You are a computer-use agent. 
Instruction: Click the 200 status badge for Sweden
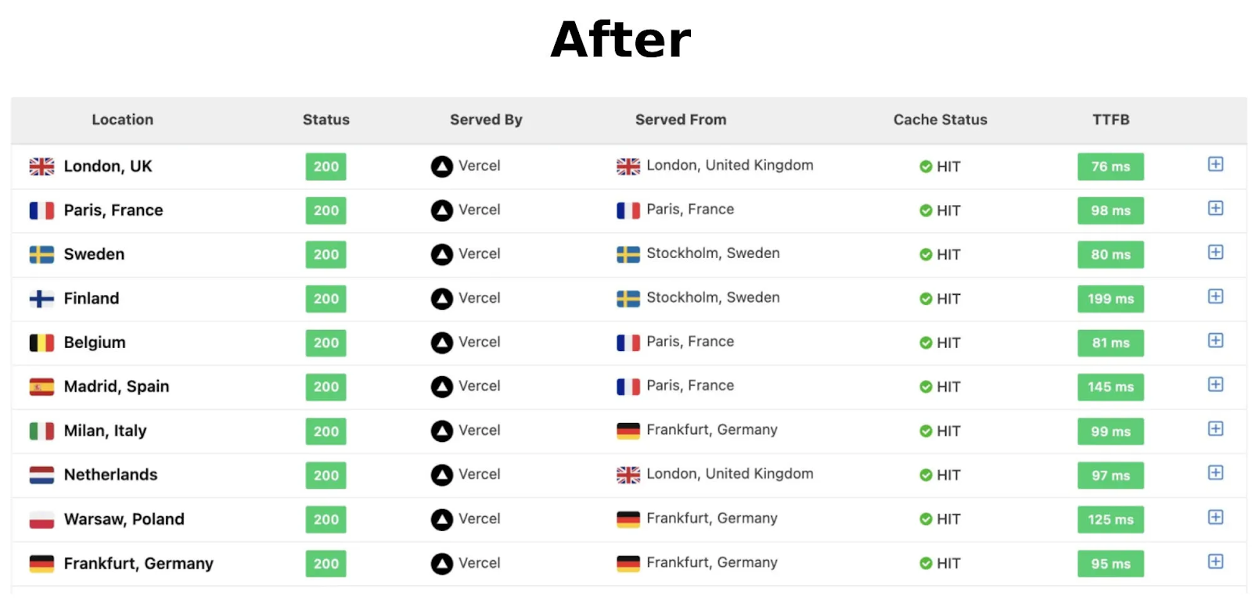[x=326, y=254]
